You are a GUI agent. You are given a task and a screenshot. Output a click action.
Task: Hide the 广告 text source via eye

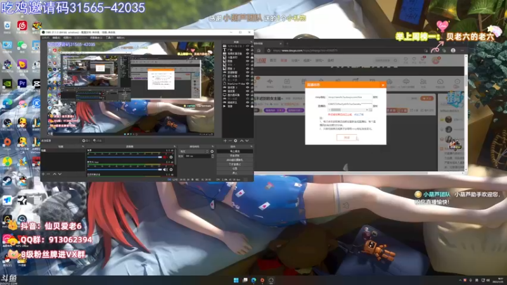pyautogui.click(x=248, y=50)
